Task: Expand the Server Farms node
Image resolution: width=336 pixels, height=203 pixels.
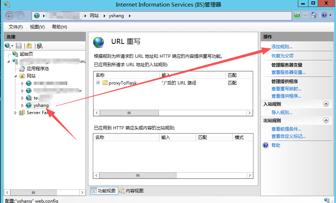Action: click(x=15, y=113)
